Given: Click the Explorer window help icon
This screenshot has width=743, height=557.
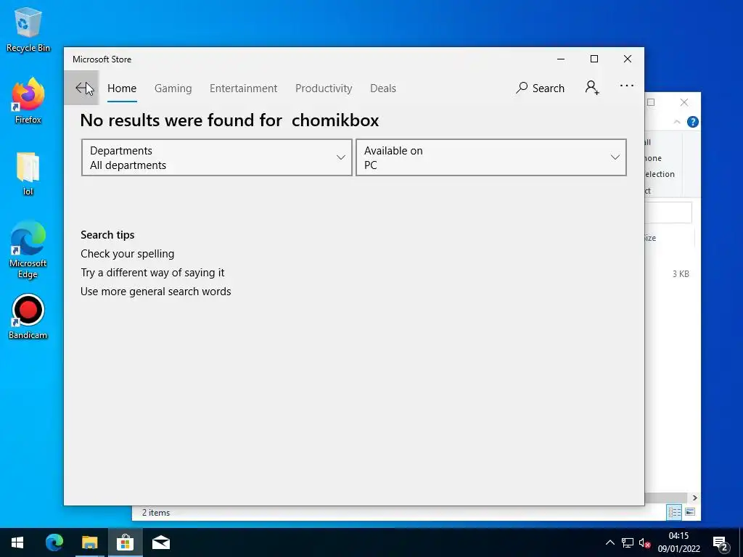Looking at the screenshot, I should pyautogui.click(x=692, y=122).
